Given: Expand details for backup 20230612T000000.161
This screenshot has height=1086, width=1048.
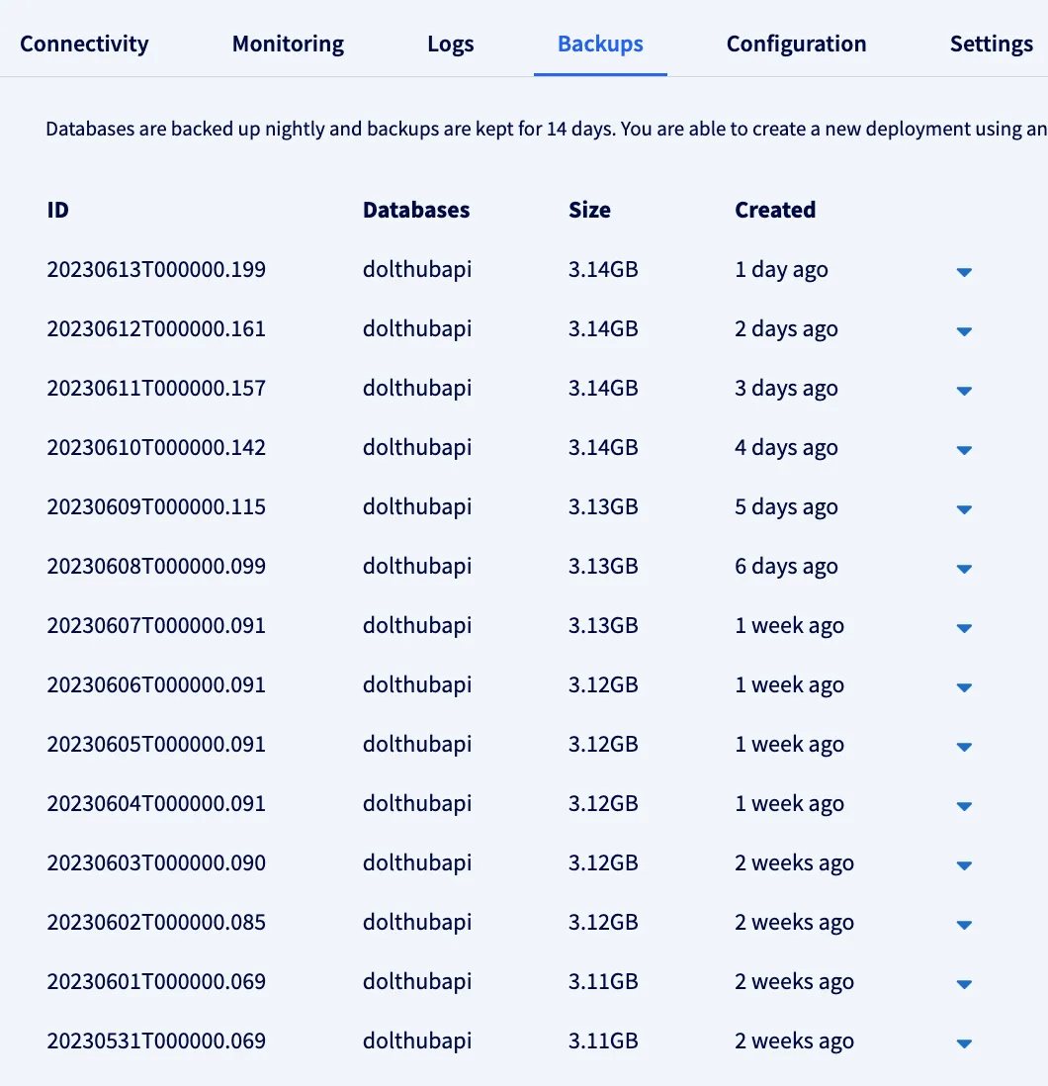Looking at the screenshot, I should [x=964, y=330].
